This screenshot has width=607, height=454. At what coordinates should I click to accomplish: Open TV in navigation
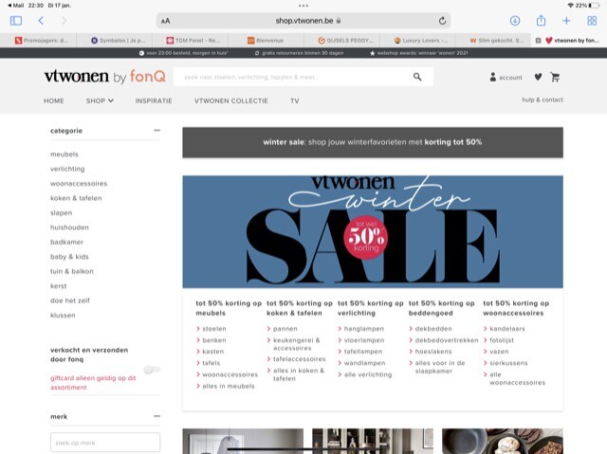click(295, 100)
